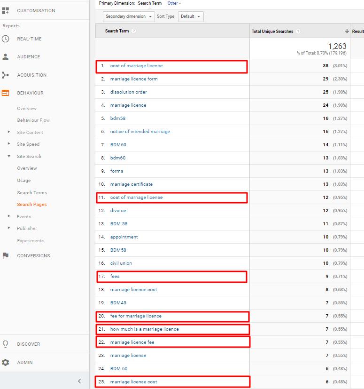364x389 pixels.
Task: Open the Behaviour Flow report
Action: (33, 120)
